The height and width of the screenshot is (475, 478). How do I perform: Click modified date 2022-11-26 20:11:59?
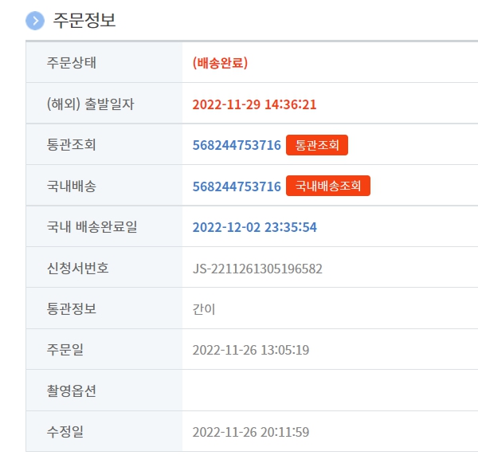[251, 432]
